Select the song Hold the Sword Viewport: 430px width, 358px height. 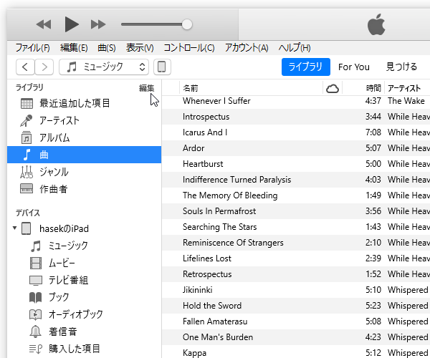coord(212,306)
